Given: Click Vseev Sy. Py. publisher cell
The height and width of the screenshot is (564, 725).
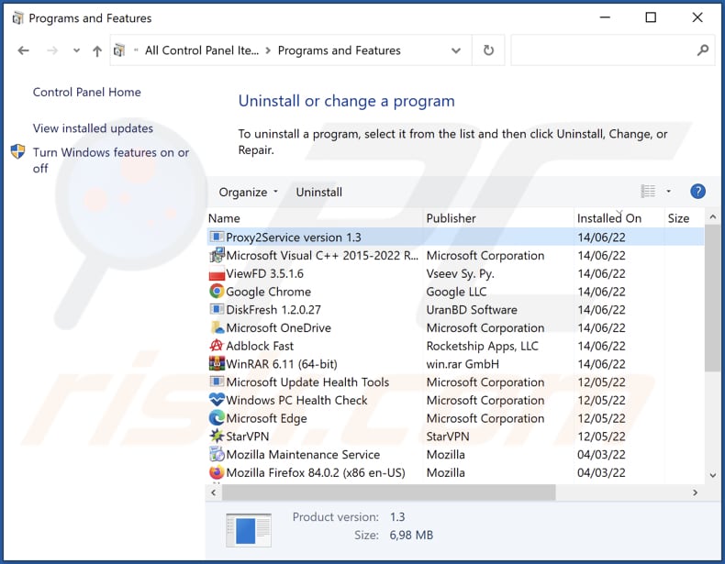Looking at the screenshot, I should (x=460, y=273).
